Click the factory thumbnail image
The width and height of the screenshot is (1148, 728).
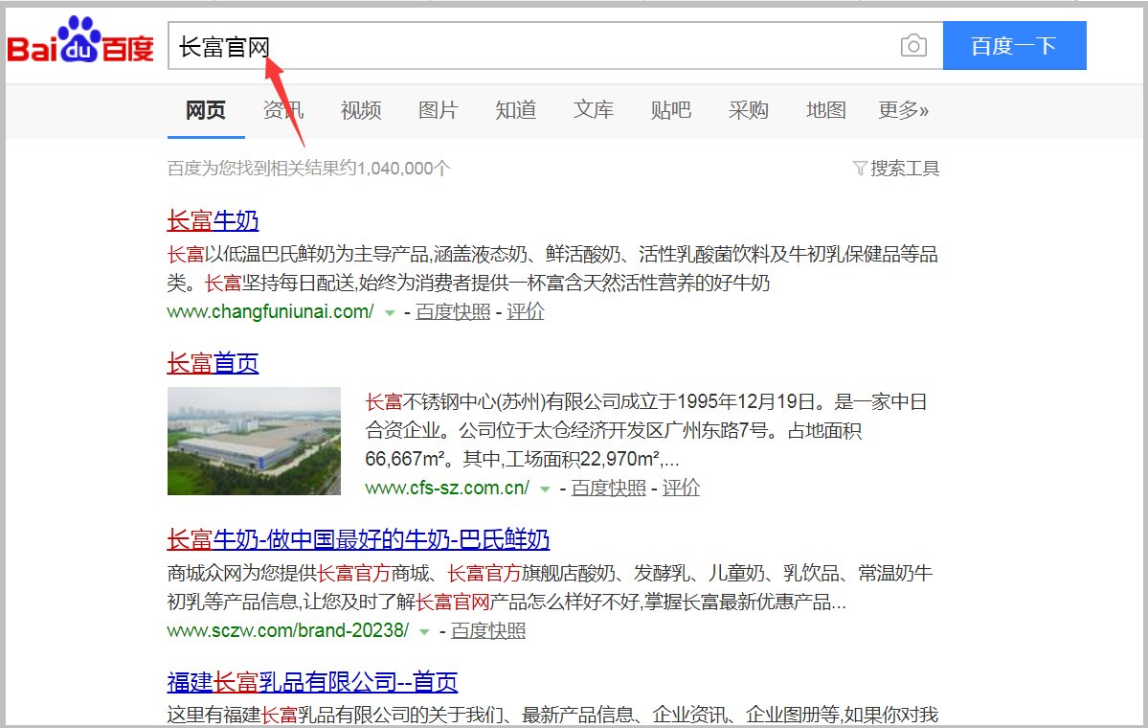click(253, 441)
